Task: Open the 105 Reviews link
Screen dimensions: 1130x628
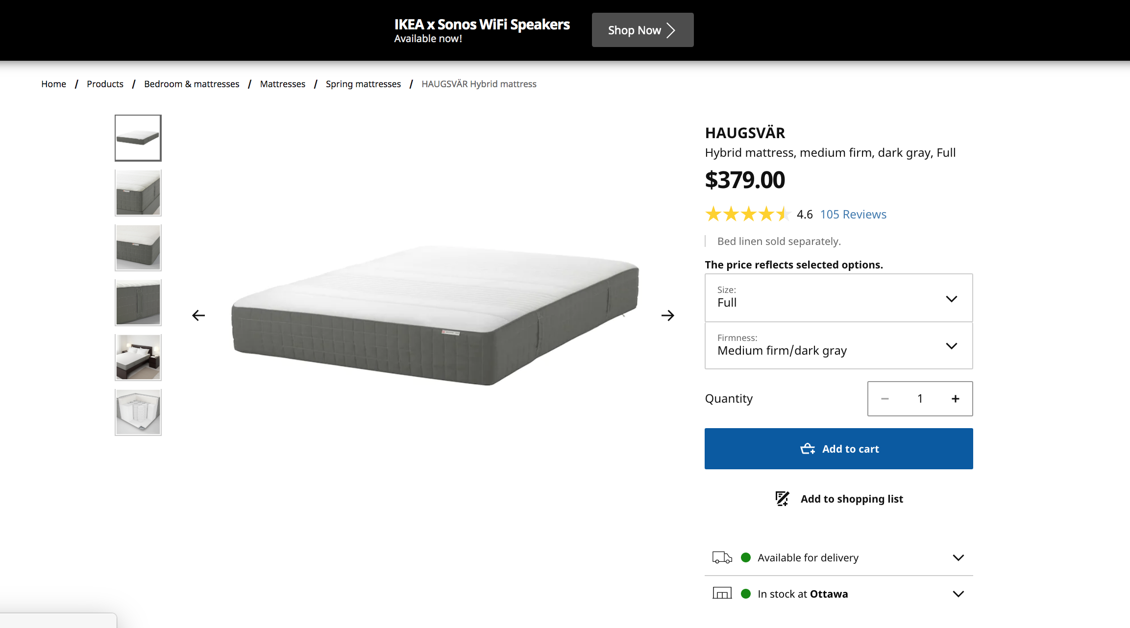Action: pos(853,214)
